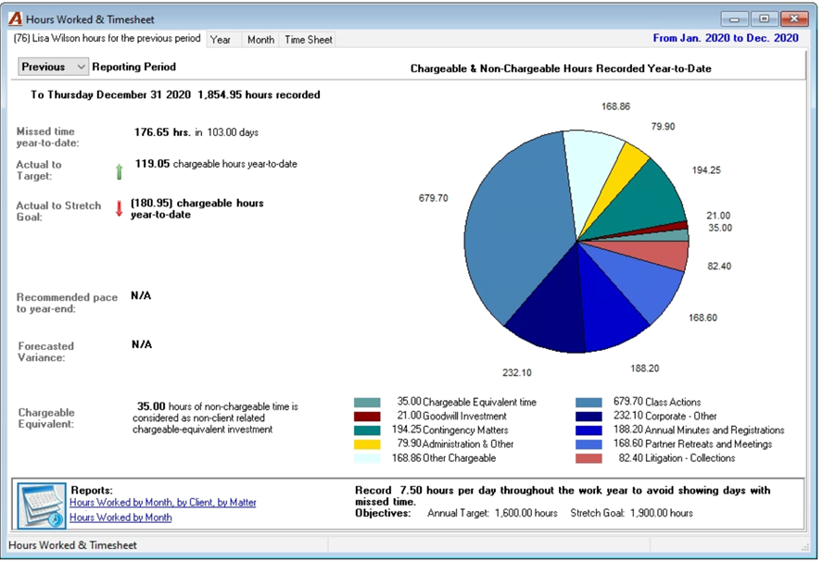823x561 pixels.
Task: Maximize the Hours Worked & Timesheet window
Action: coord(764,19)
